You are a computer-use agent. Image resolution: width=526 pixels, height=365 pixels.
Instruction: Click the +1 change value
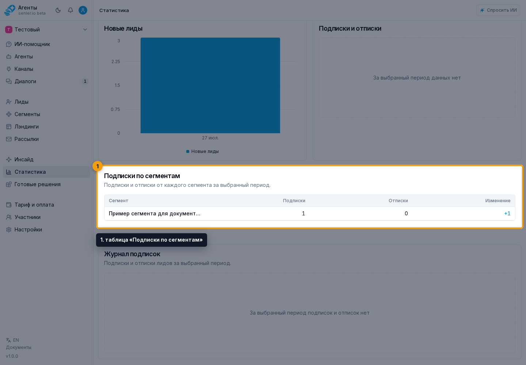coord(507,214)
